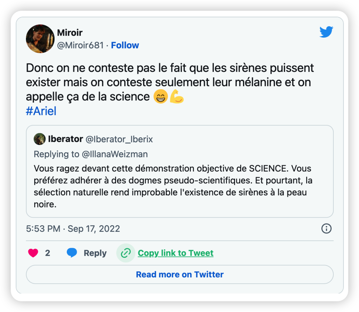The image size is (359, 312).
Task: Open Miroir's profile avatar picture
Action: [40, 39]
